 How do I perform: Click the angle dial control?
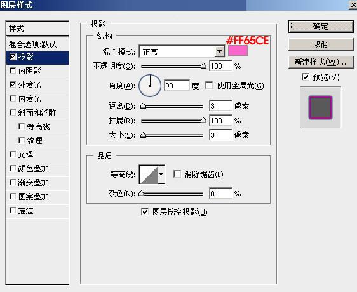coord(150,86)
